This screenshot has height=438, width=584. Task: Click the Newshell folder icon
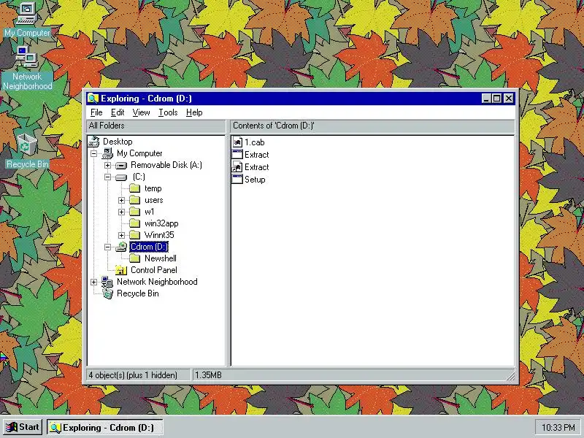click(x=135, y=258)
